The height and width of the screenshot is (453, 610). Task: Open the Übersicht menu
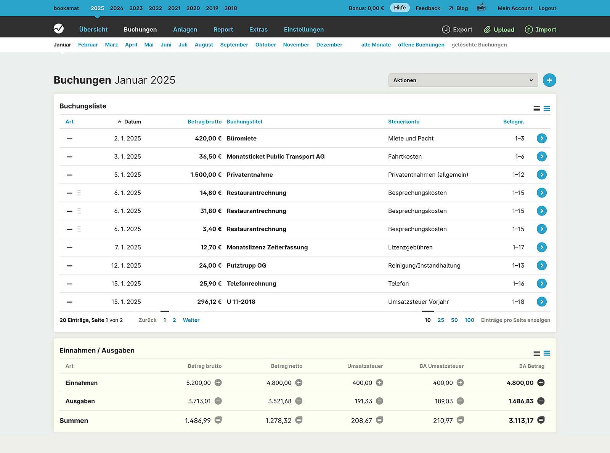click(93, 29)
